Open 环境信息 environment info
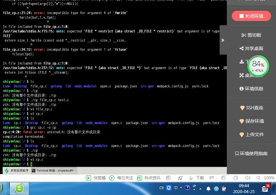The image size is (276, 195). point(251,89)
